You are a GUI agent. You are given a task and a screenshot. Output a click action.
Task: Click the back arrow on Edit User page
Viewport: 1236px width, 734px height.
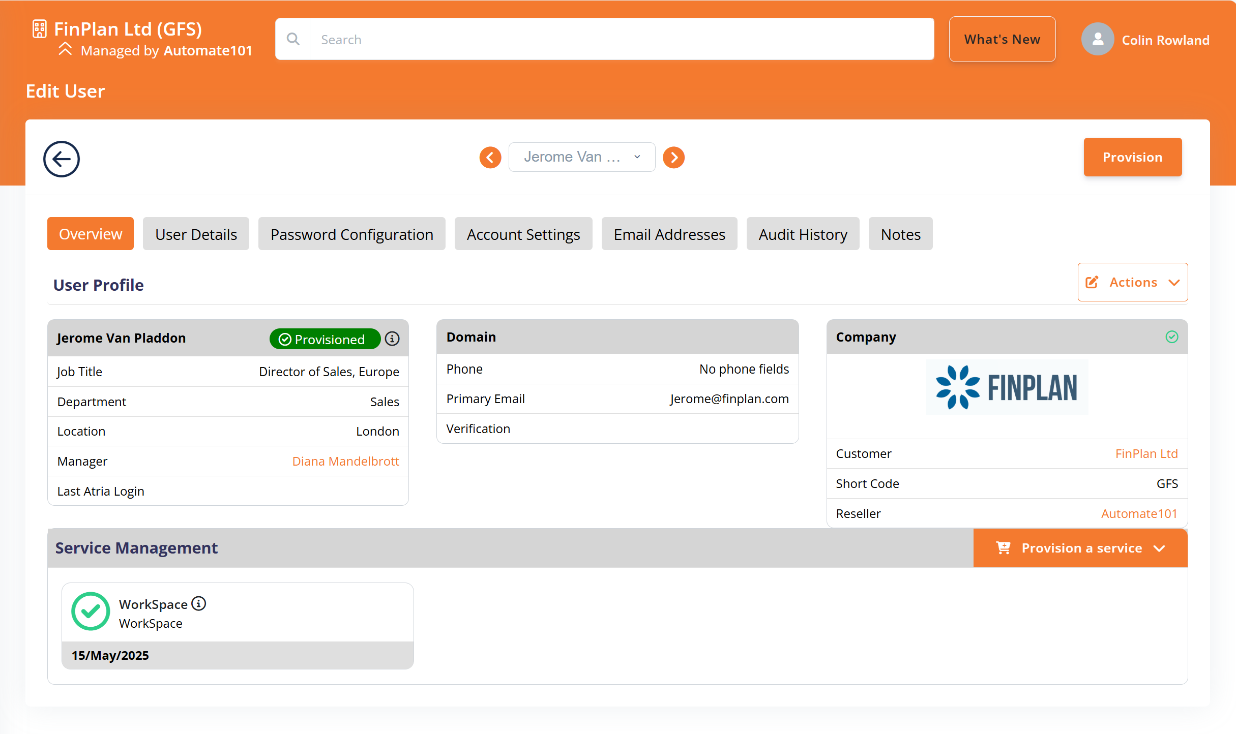61,159
